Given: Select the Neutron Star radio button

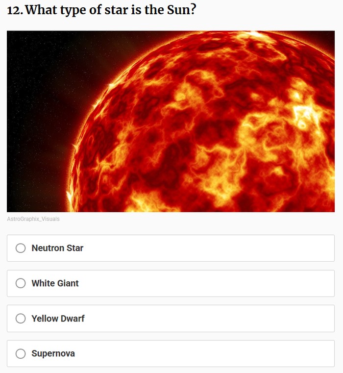Looking at the screenshot, I should tap(21, 248).
